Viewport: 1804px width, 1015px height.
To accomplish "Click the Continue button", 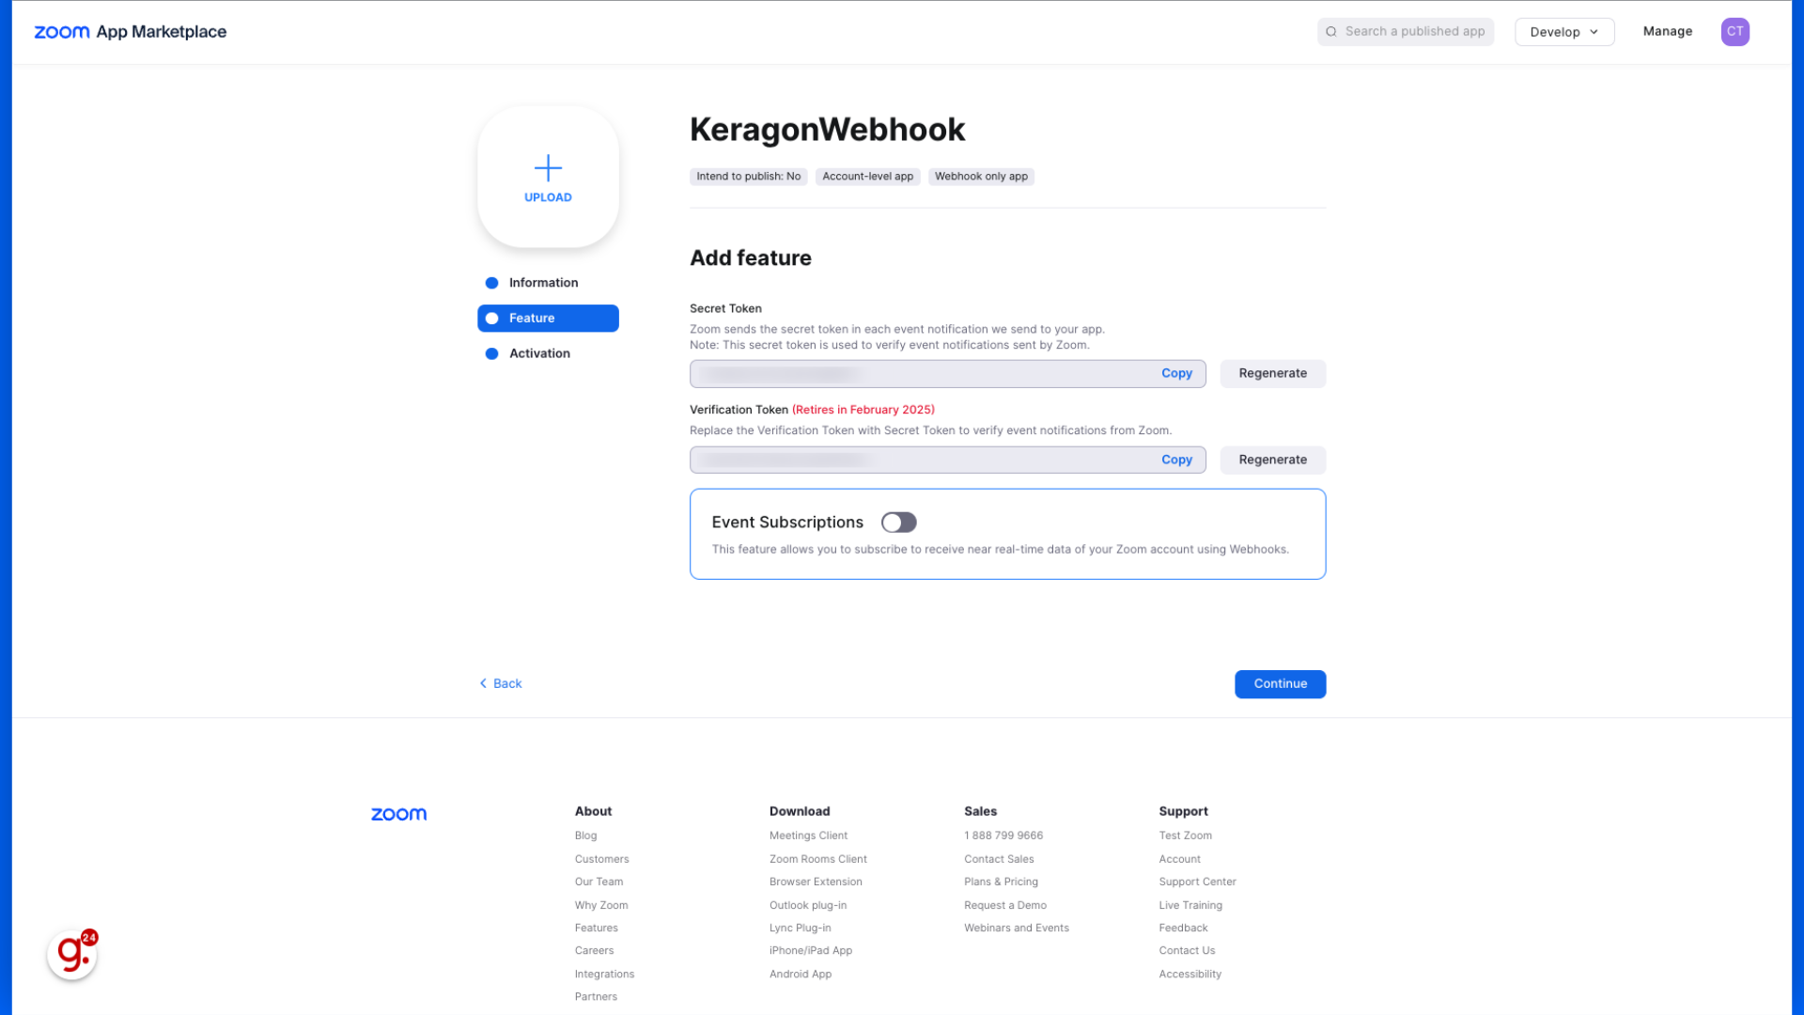I will tap(1280, 684).
